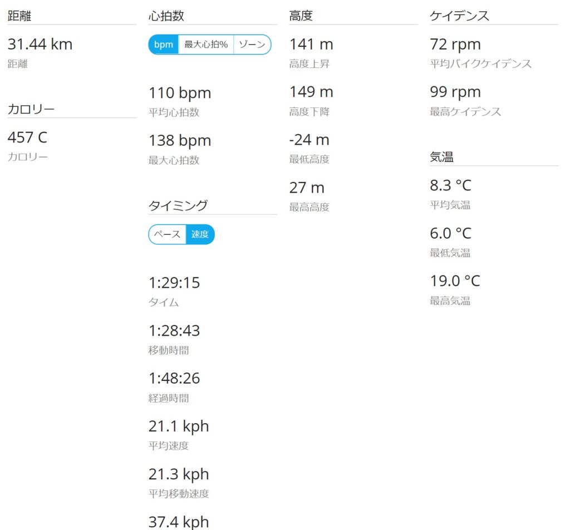Click the 19.0 °C max temperature

[x=455, y=281]
